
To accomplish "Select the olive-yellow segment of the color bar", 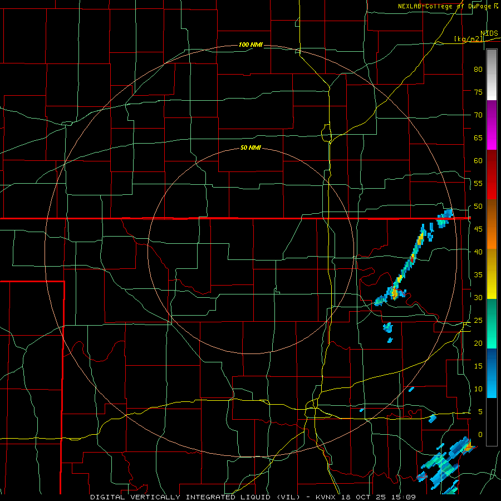I will [x=492, y=274].
